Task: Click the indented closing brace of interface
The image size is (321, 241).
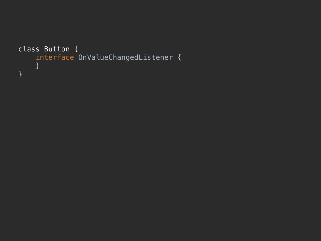Action: (x=38, y=66)
